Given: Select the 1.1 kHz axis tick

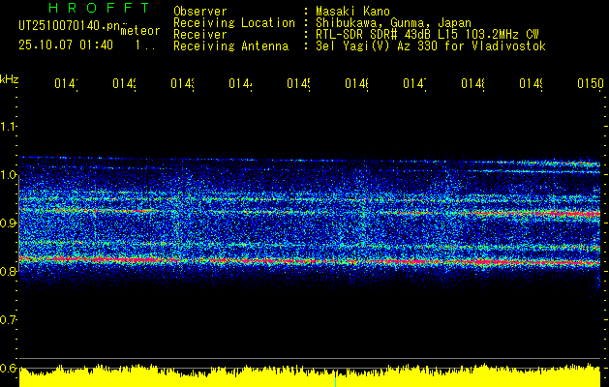Looking at the screenshot, I should click(10, 126).
